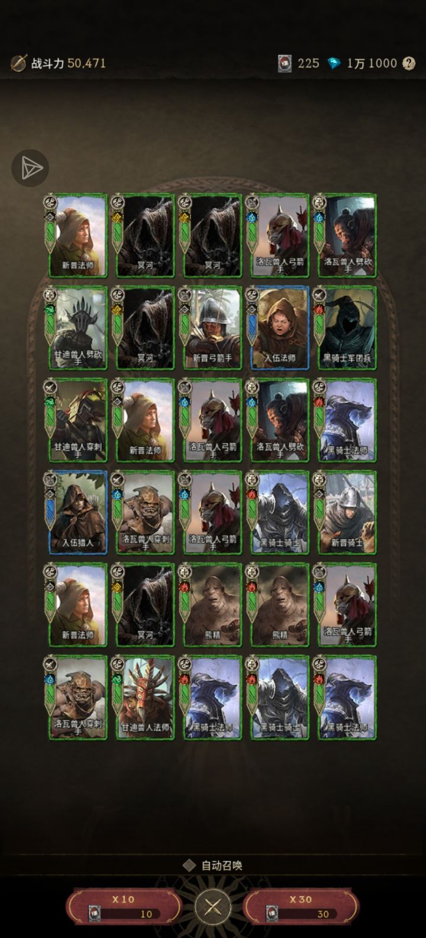Tap the 1万 1000 gem balance
Viewport: 426px width, 938px height.
tap(372, 63)
